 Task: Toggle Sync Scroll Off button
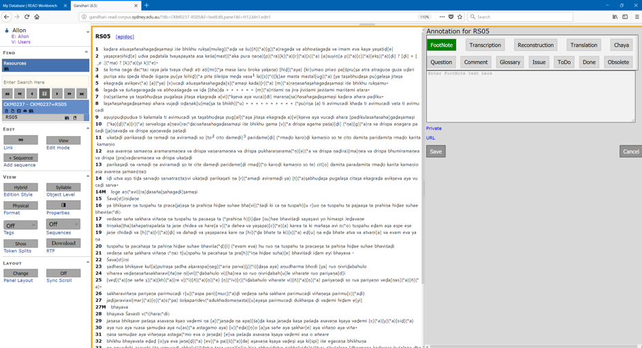pos(63,273)
